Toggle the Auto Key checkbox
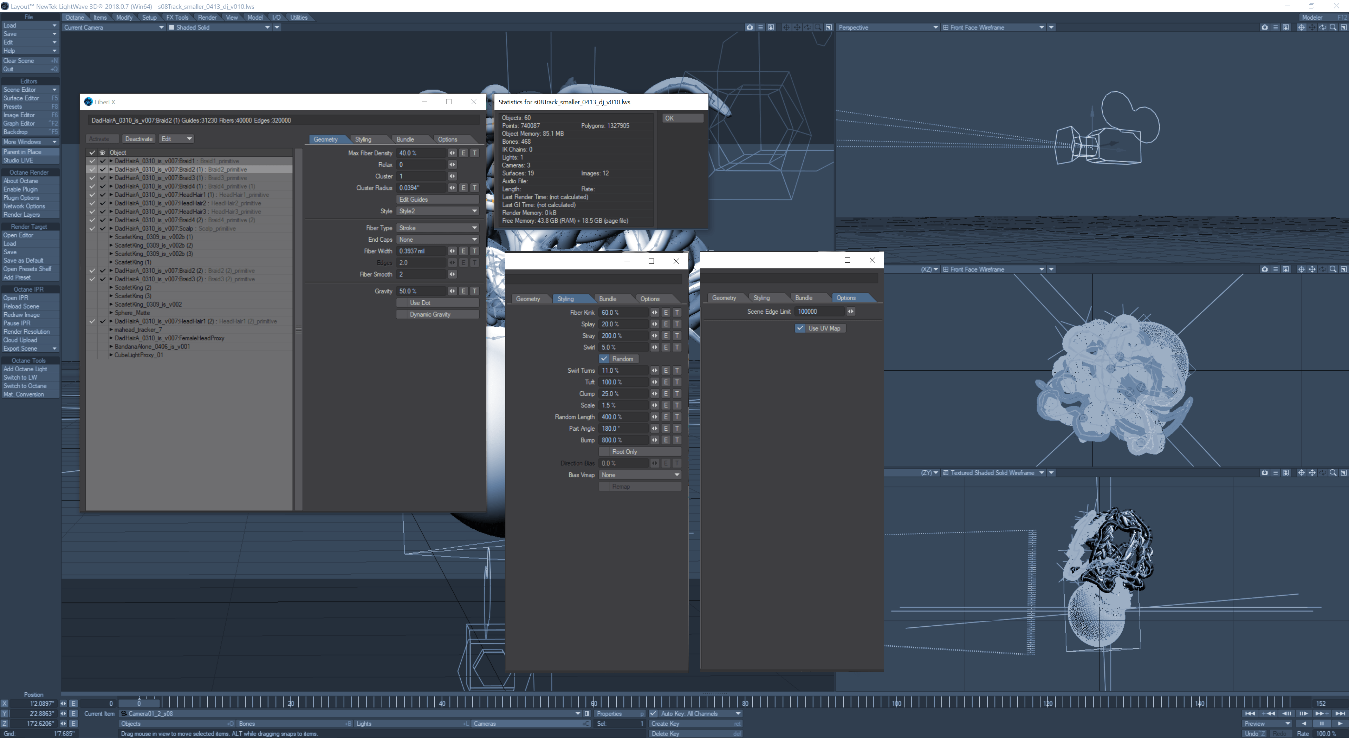Screen dimensions: 1349x738 653,713
